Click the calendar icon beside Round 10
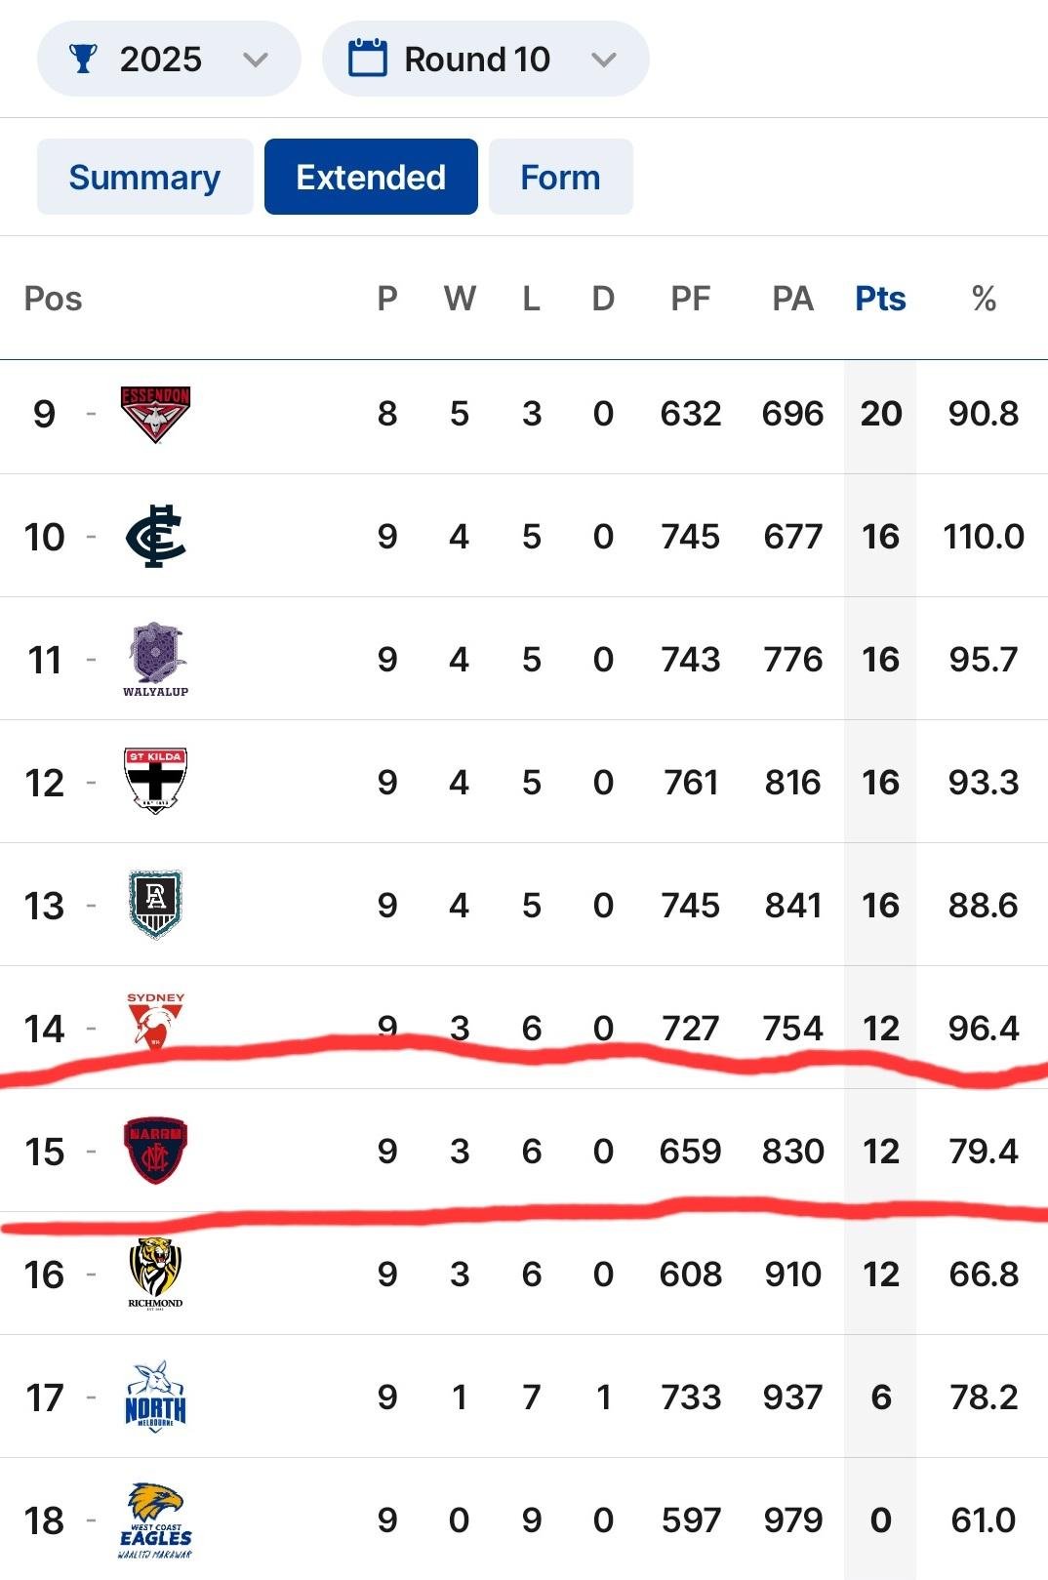Viewport: 1048px width, 1580px height. pos(368,58)
